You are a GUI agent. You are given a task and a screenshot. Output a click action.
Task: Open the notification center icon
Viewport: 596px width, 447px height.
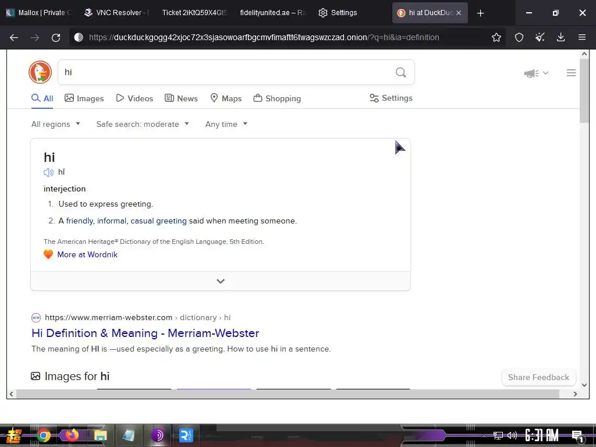click(577, 436)
